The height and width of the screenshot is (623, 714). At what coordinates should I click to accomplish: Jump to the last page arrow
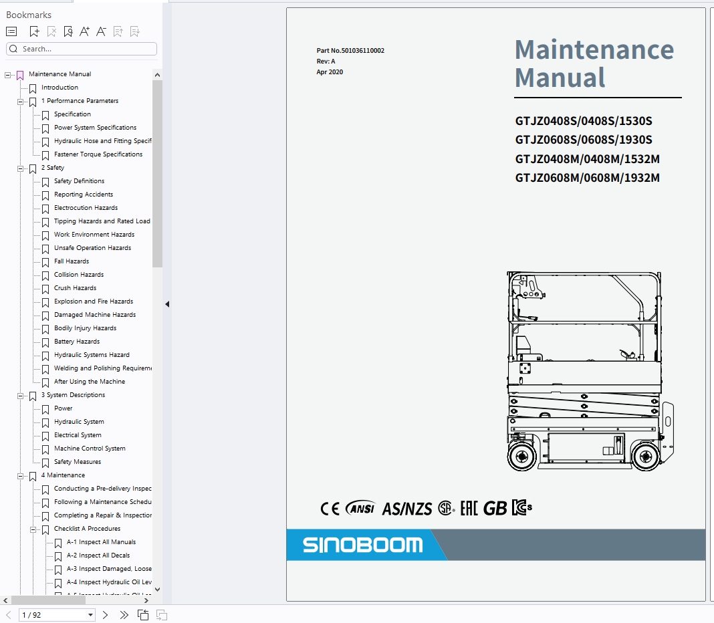click(x=124, y=615)
